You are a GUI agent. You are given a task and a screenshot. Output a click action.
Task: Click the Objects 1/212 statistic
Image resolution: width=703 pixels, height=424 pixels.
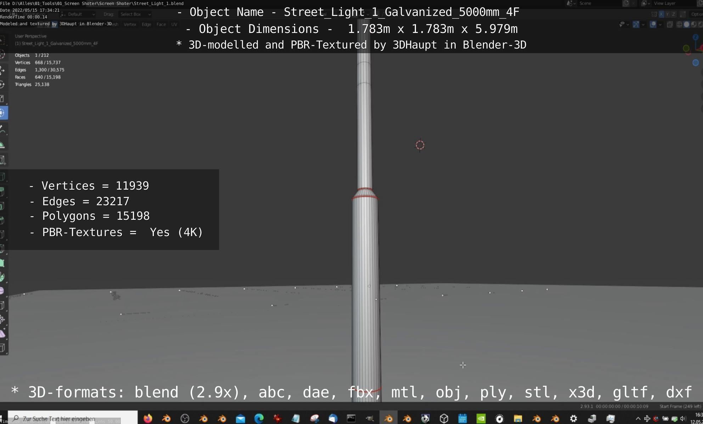[x=32, y=55]
